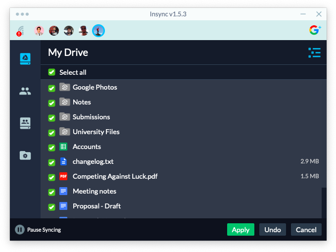
Task: Uncheck the changelog.txt checkbox
Action: pyautogui.click(x=51, y=162)
